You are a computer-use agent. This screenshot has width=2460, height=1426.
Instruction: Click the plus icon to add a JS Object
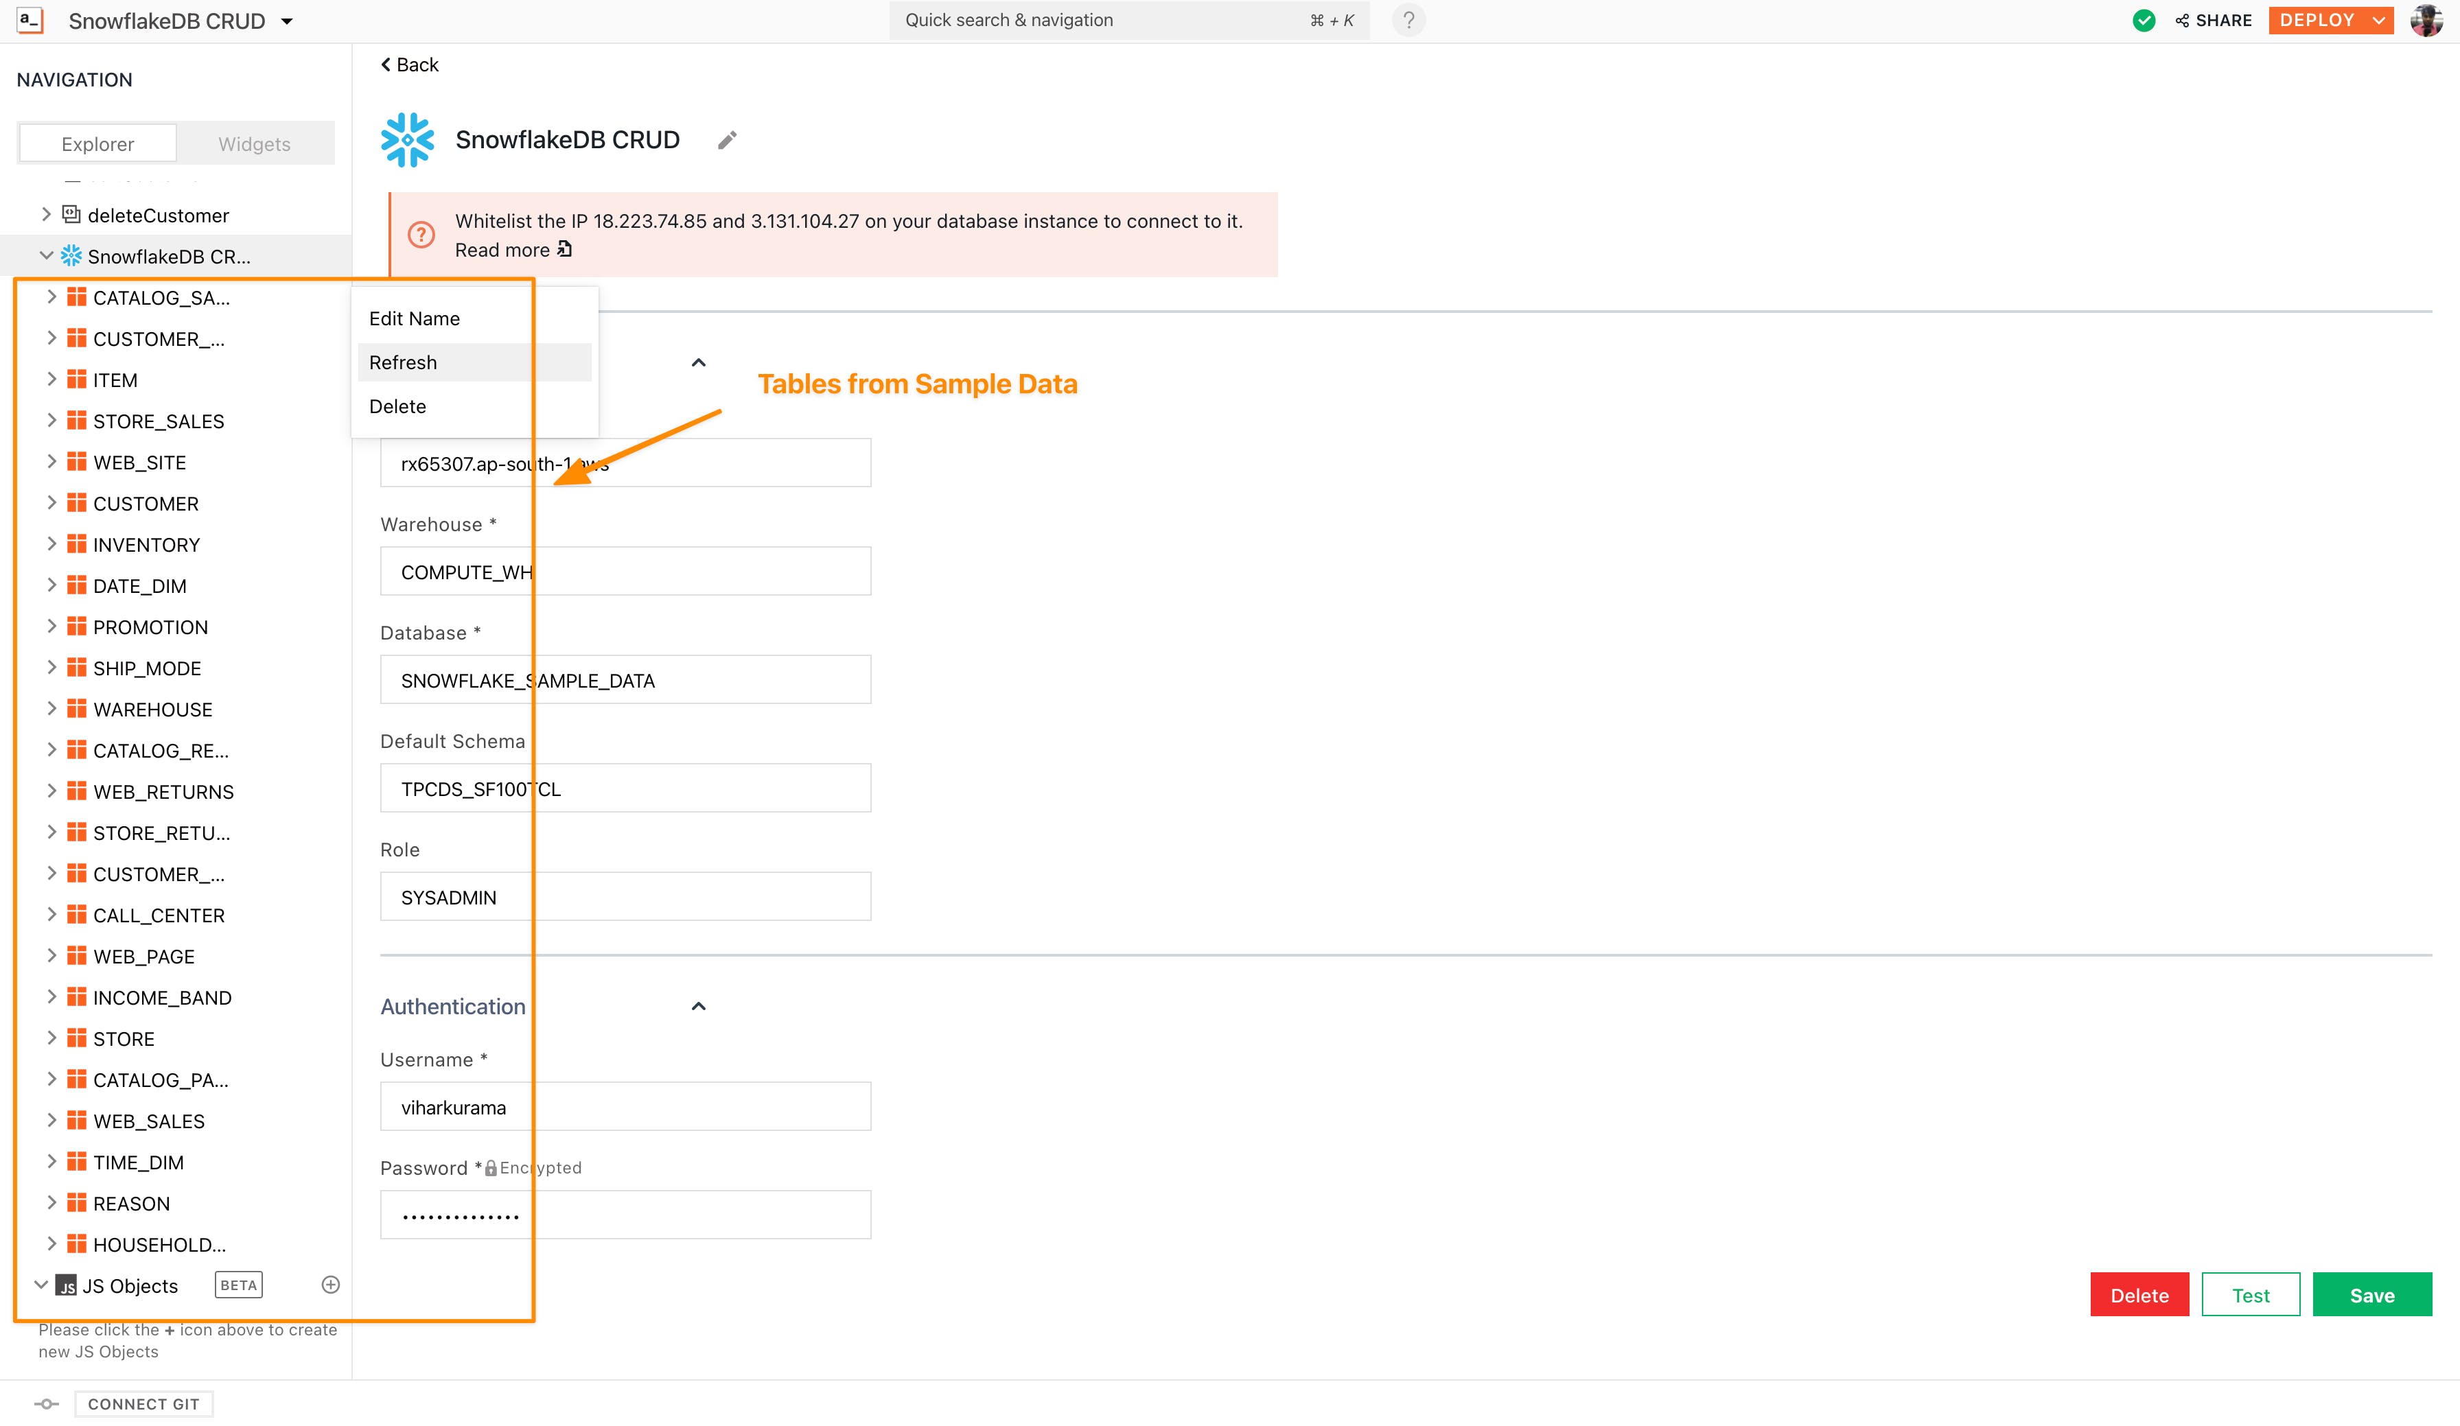pos(331,1285)
